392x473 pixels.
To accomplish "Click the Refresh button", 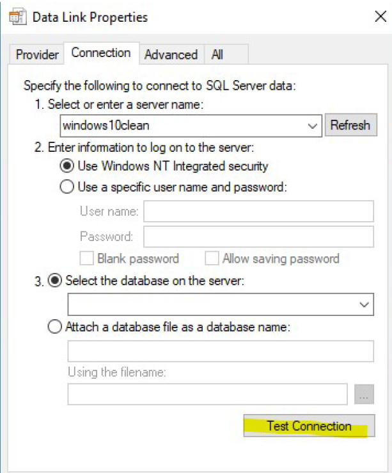I will [350, 125].
